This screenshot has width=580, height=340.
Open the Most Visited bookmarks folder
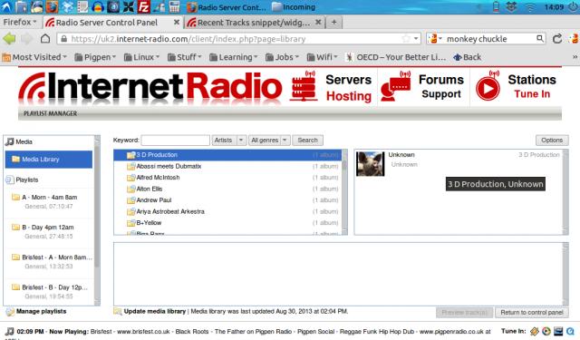[x=34, y=57]
